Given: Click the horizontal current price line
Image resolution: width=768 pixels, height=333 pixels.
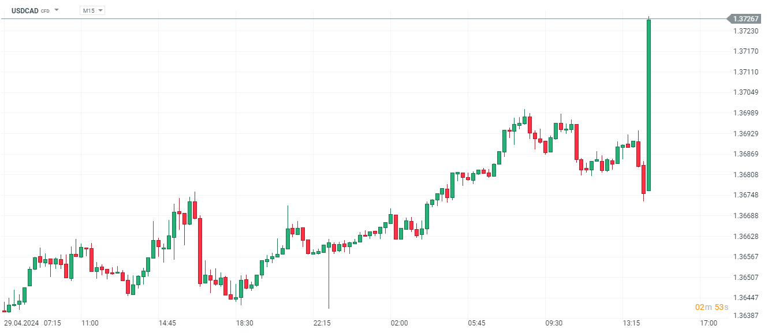Looking at the screenshot, I should point(346,19).
